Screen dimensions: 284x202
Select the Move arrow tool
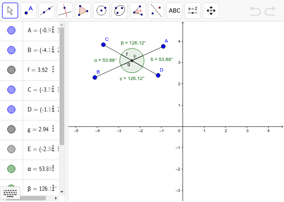point(10,11)
